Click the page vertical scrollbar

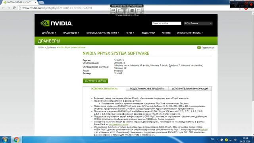click(253, 73)
